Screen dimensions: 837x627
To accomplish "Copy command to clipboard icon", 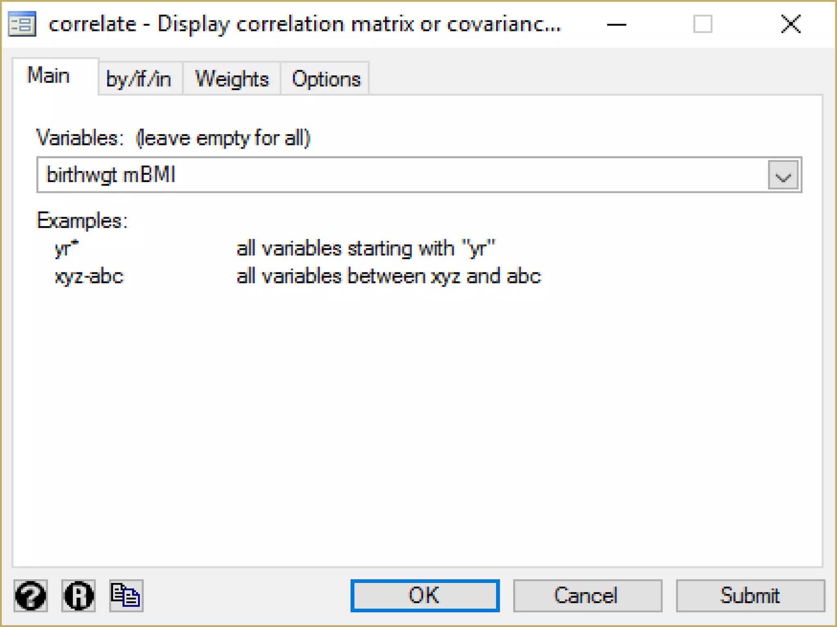I will click(x=126, y=596).
